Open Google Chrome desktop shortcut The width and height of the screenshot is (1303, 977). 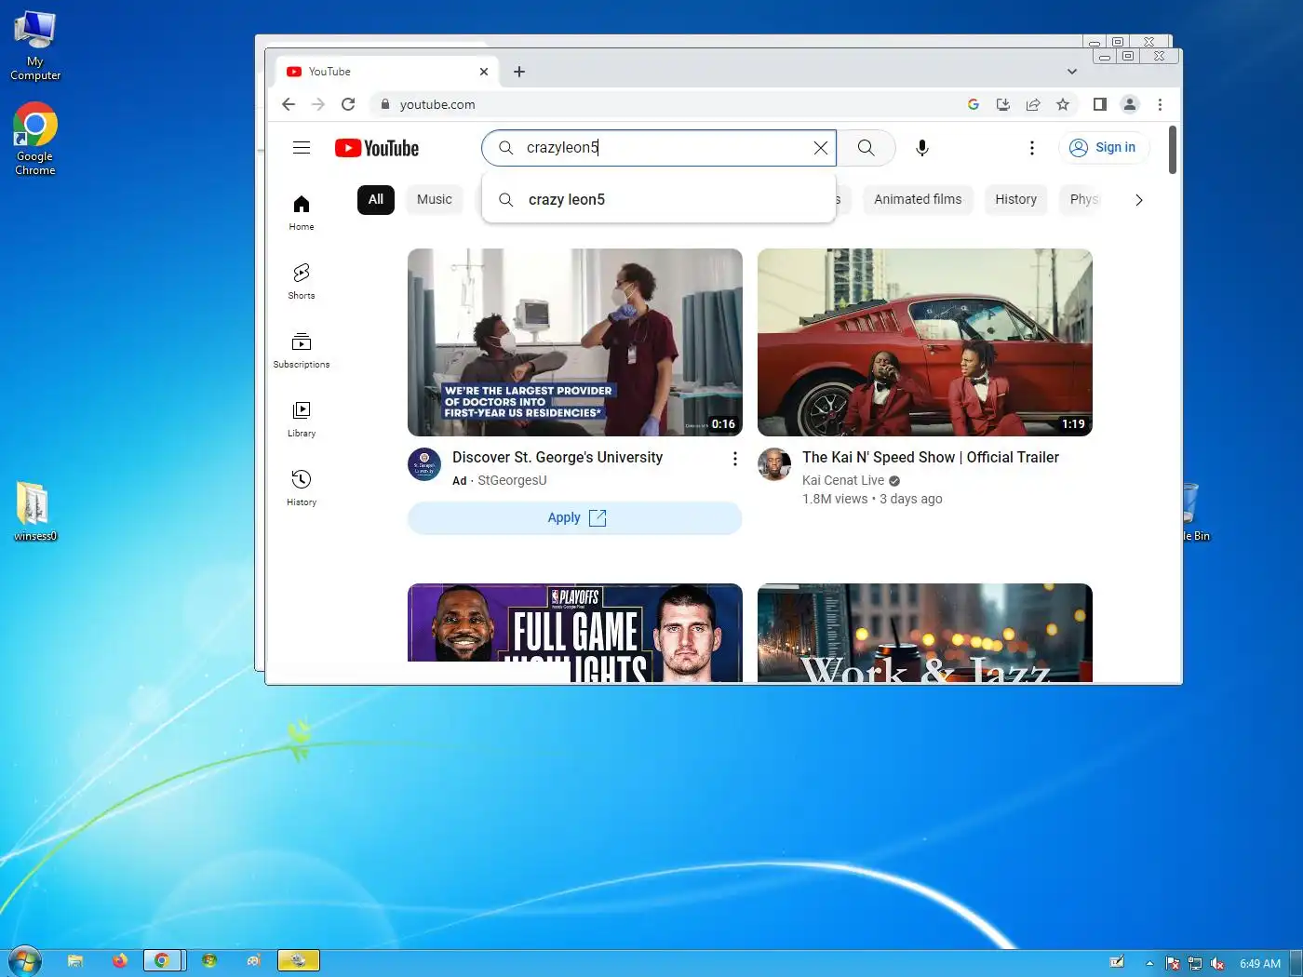tap(35, 139)
